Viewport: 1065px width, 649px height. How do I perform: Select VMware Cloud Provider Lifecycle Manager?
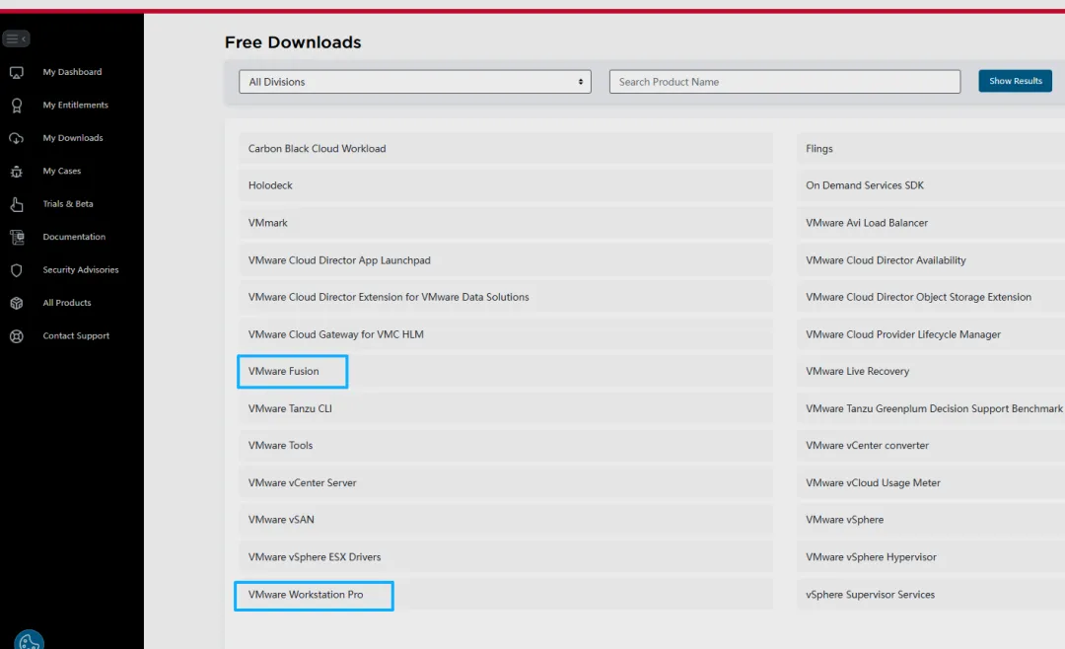(x=931, y=334)
